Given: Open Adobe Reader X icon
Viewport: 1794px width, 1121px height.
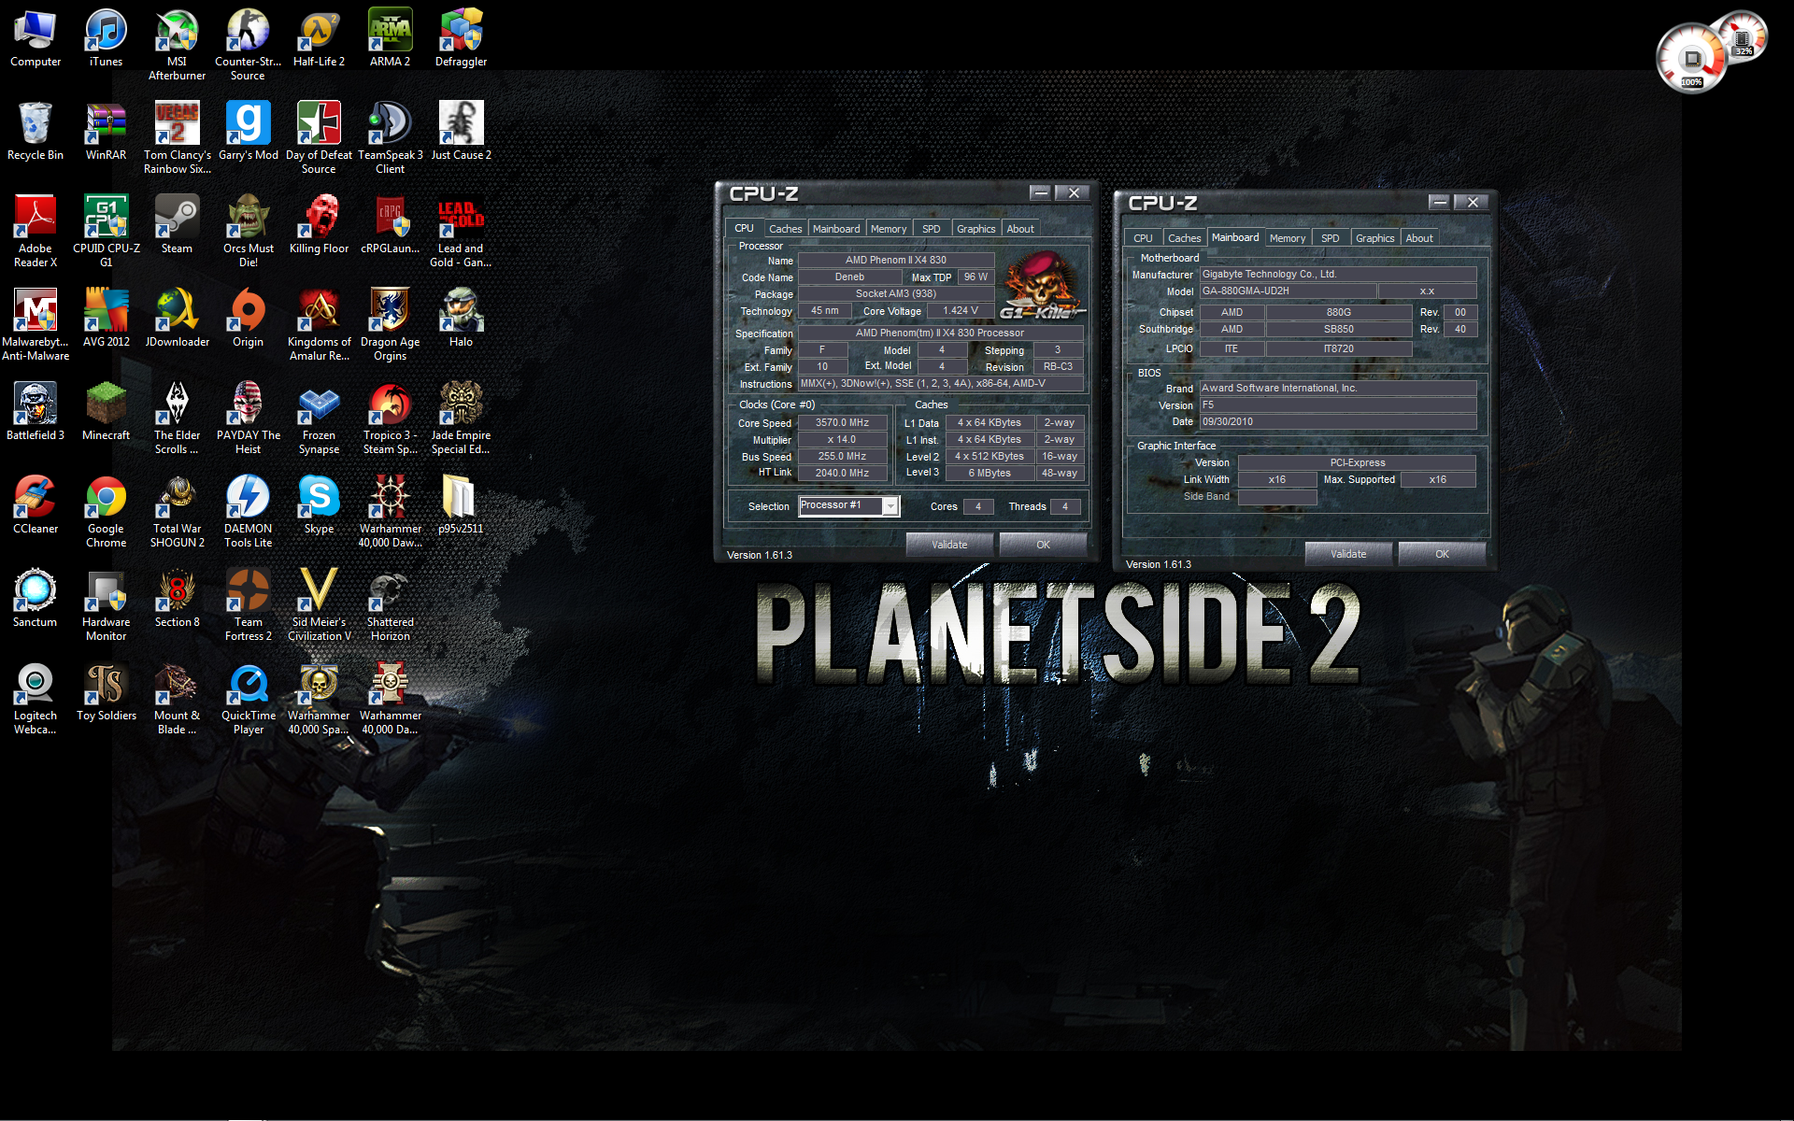Looking at the screenshot, I should 36,232.
